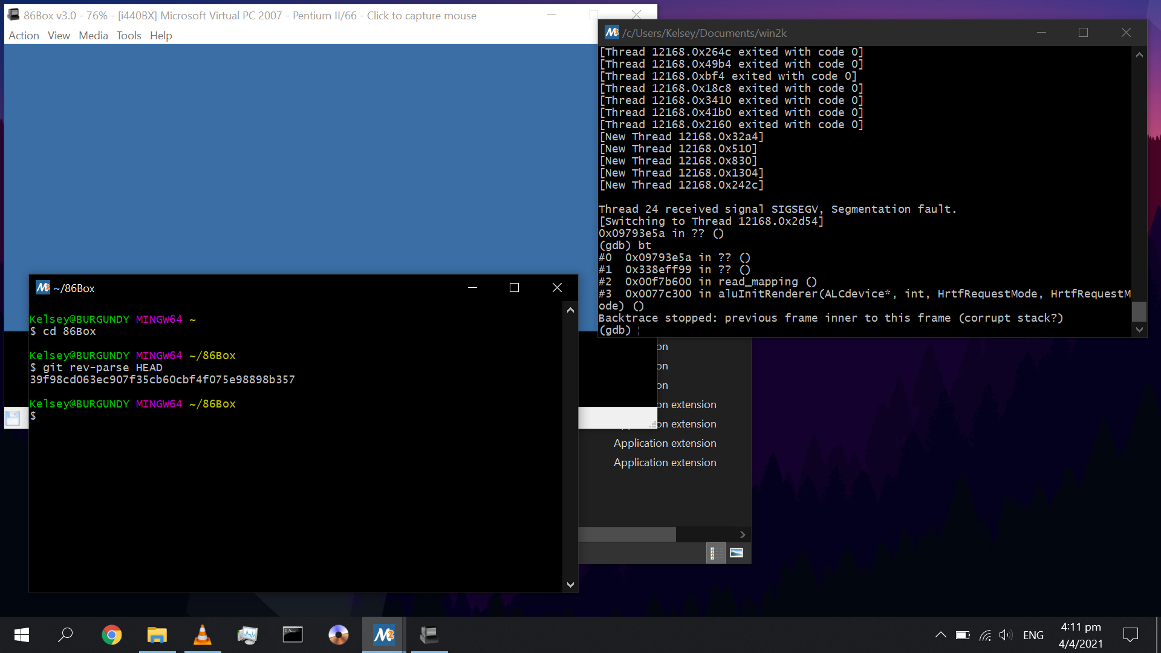
Task: Open Google Chrome from the taskbar
Action: click(x=112, y=635)
